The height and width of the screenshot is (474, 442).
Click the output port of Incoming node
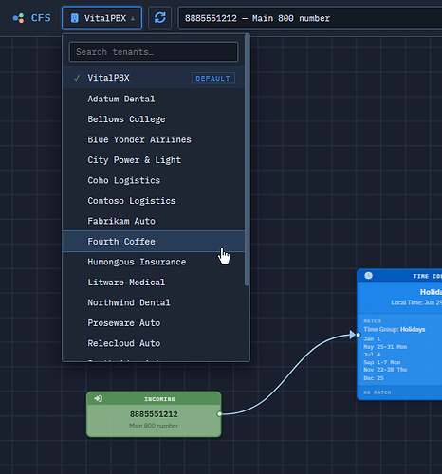219,414
